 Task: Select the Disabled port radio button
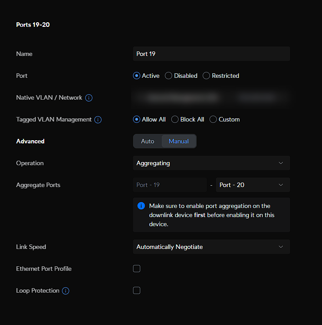pyautogui.click(x=169, y=76)
